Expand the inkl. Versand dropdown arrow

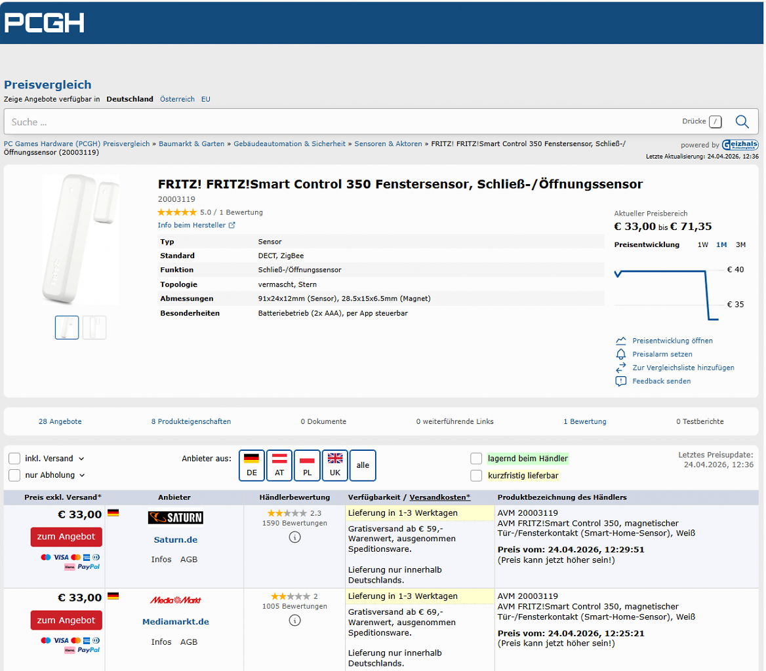81,459
